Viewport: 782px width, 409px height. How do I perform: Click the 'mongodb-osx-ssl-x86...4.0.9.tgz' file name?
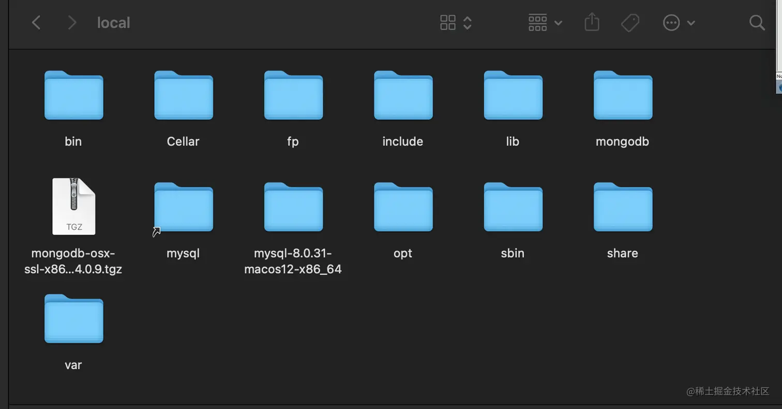pos(73,261)
